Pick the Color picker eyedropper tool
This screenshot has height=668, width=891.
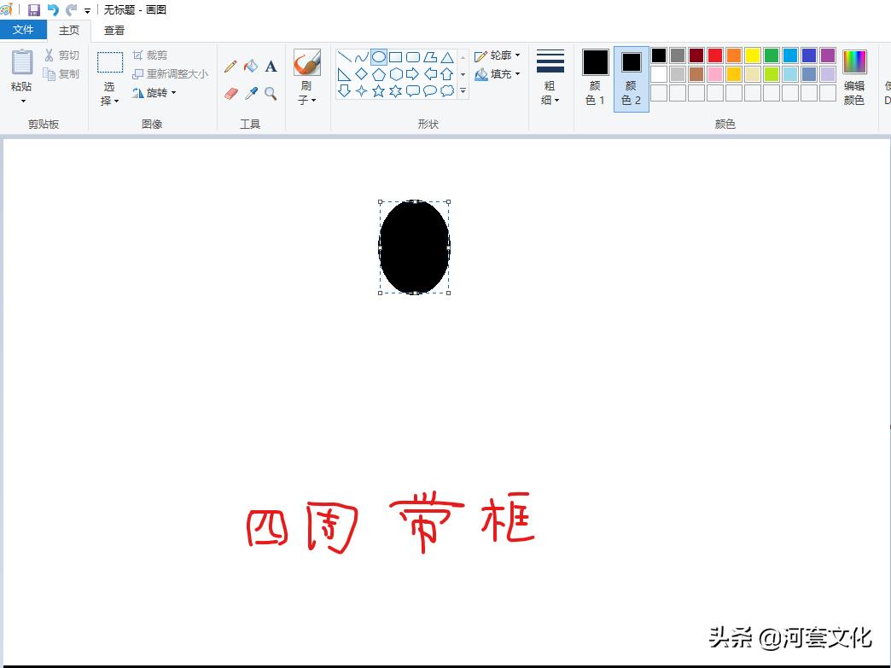pos(250,92)
